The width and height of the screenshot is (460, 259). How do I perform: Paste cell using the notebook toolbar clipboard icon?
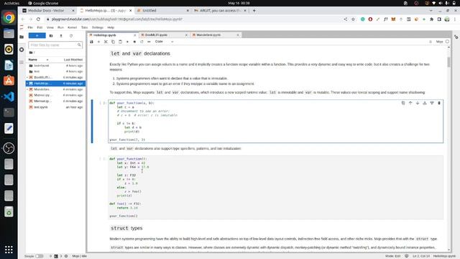coord(120,42)
